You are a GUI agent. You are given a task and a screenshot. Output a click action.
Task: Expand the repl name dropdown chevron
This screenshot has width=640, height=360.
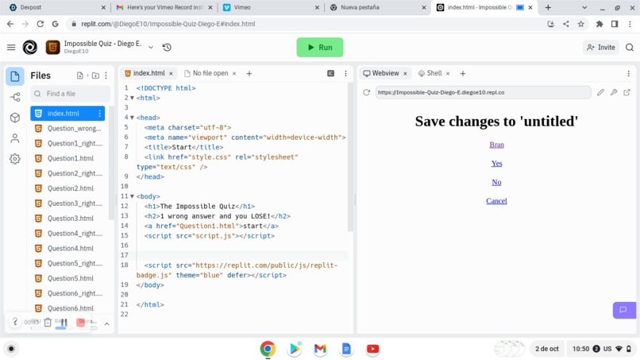[x=151, y=48]
